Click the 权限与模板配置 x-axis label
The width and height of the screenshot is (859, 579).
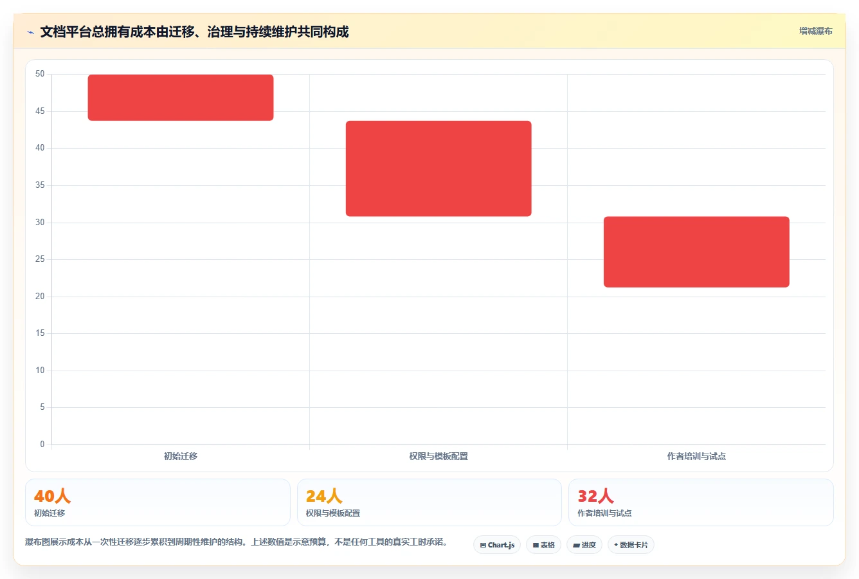[x=439, y=456]
